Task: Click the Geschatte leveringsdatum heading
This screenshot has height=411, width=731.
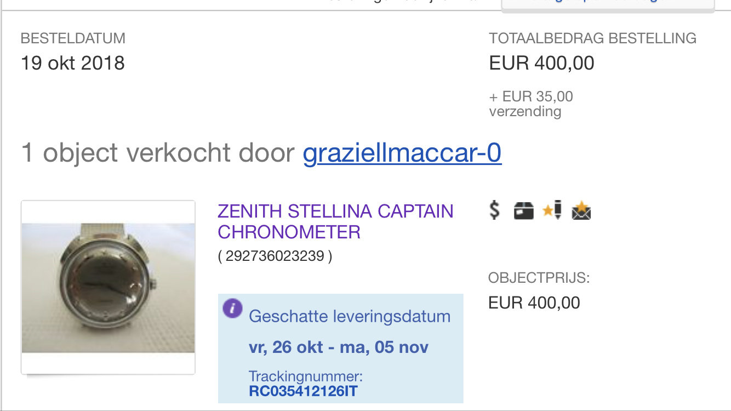Action: 350,316
